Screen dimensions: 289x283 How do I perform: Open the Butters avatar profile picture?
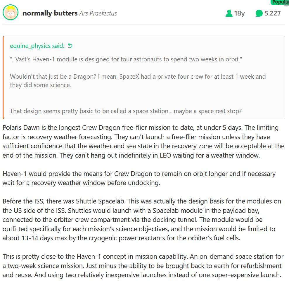pos(11,12)
